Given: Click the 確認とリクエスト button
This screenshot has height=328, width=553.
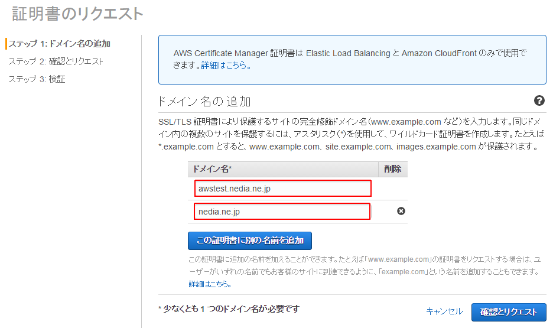Looking at the screenshot, I should 509,312.
